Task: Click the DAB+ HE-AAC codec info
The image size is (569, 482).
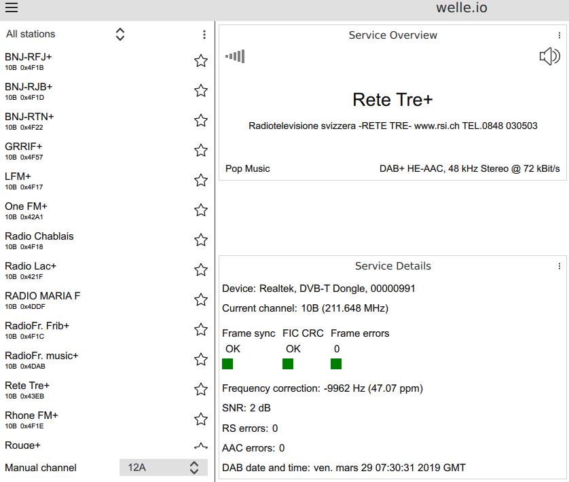Action: 470,169
